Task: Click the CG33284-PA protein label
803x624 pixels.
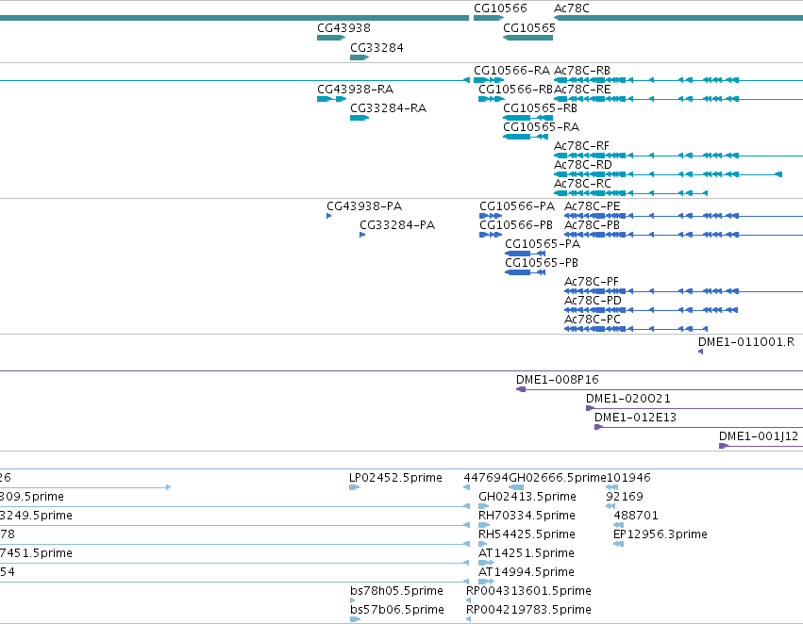Action: pos(397,225)
